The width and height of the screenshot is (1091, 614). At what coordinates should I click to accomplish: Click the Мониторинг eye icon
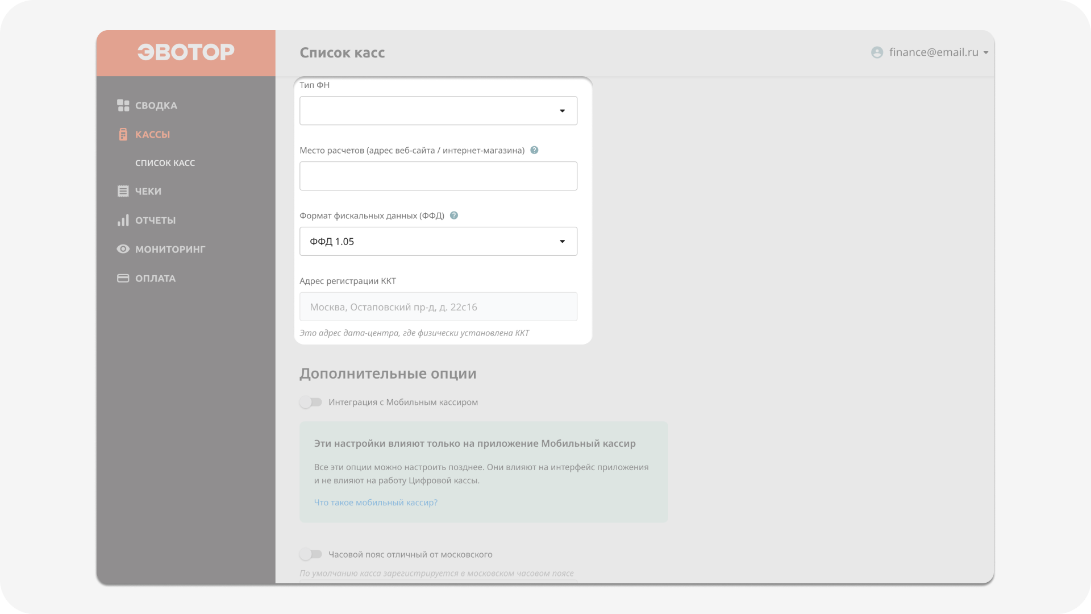coord(123,249)
